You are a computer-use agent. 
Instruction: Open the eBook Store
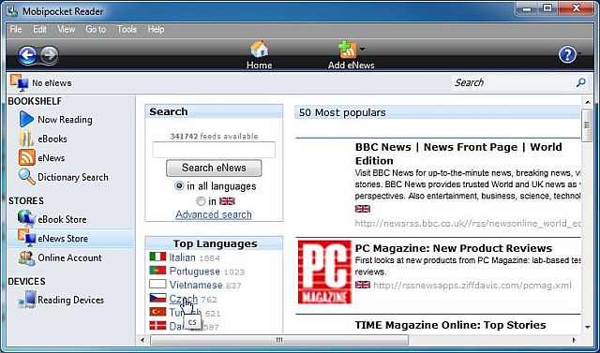[62, 219]
